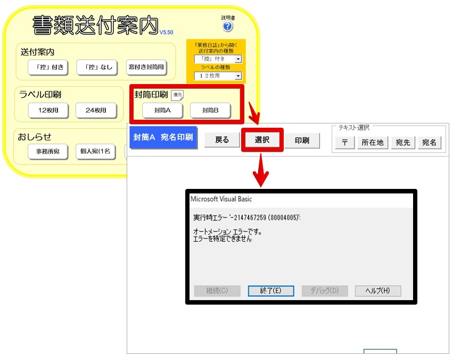Viewport: 453px width, 356px height.
Task: Click 終了(E) in the error dialog
Action: 271,291
